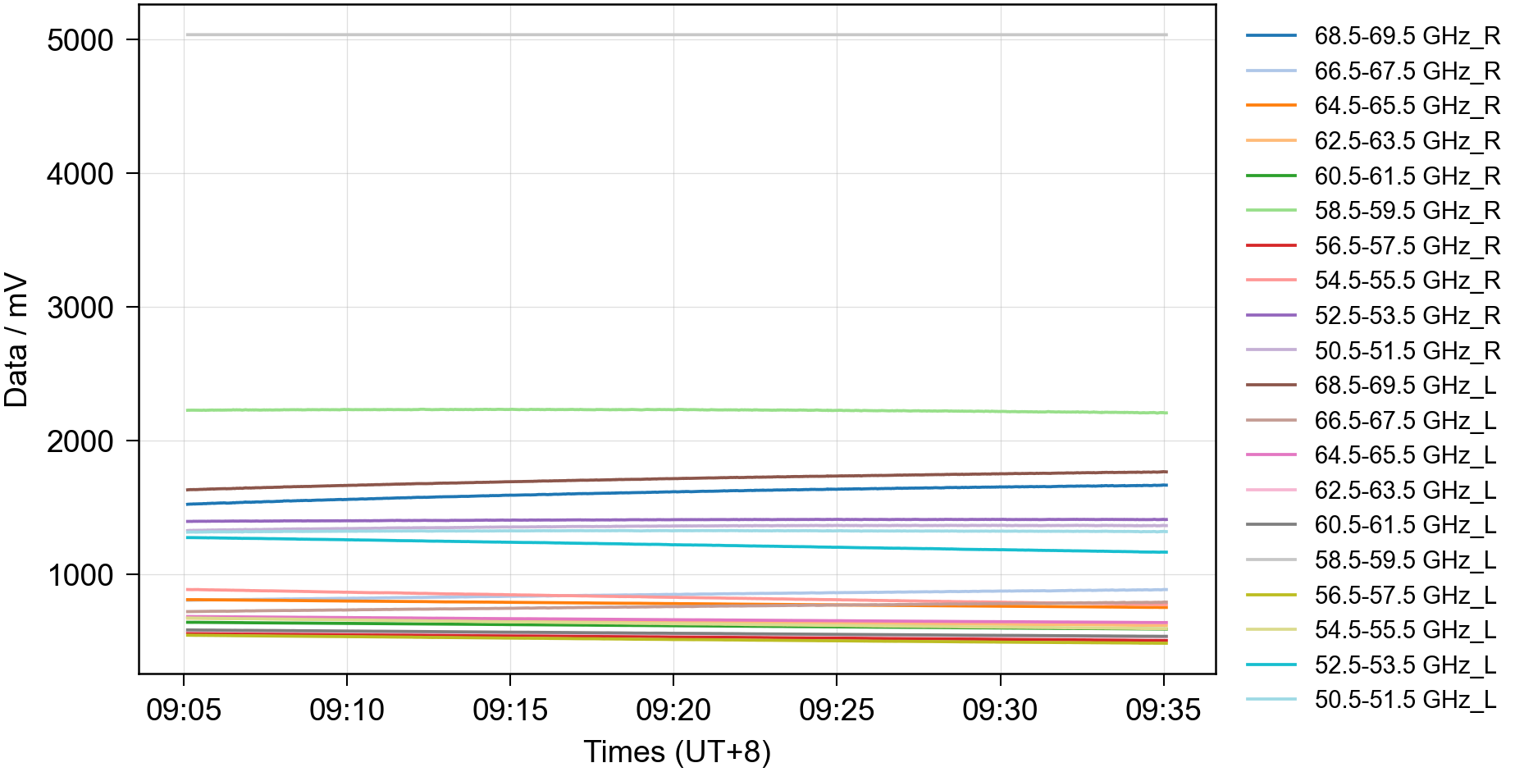The height and width of the screenshot is (772, 1515).
Task: Click the 'Data / mV' y-axis title
Action: 16,340
